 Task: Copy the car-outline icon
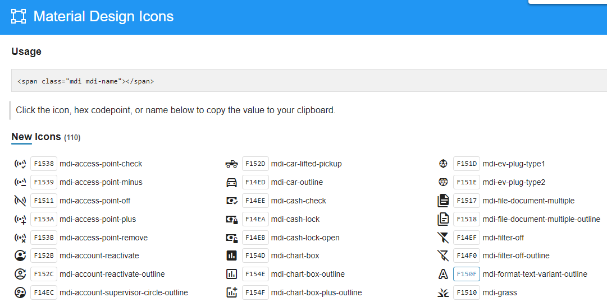[x=231, y=182]
